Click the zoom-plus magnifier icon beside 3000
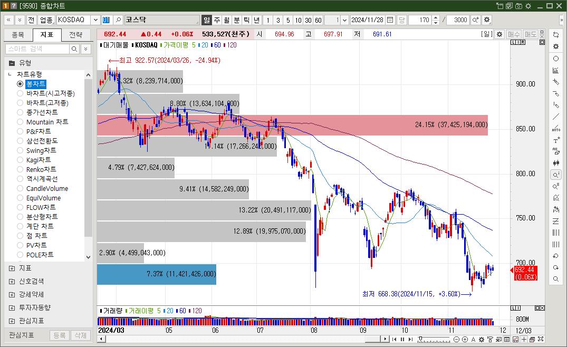This screenshot has height=347, width=567. point(476,20)
